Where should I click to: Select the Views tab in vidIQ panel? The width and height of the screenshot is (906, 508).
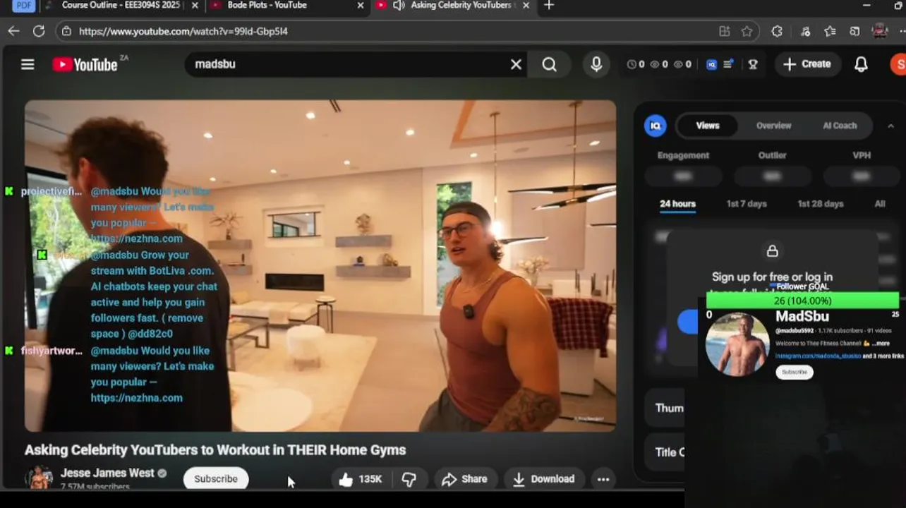pos(708,126)
